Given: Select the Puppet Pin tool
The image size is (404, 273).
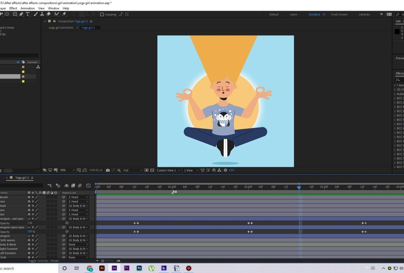Looking at the screenshot, I should (x=64, y=14).
